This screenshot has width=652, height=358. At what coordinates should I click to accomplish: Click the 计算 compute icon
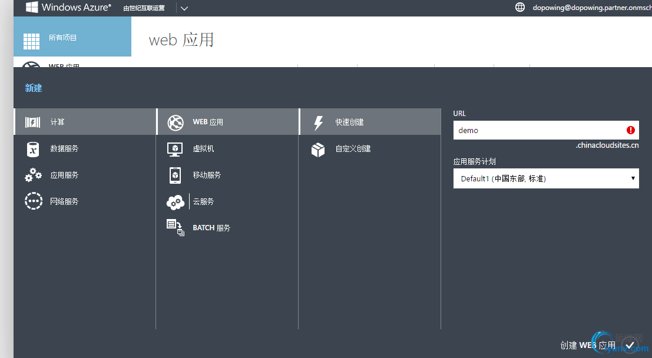point(33,122)
